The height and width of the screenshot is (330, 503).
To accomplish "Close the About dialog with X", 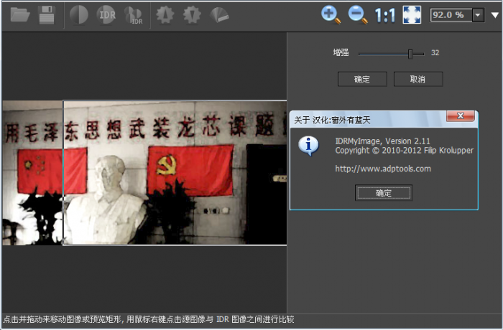I will pos(461,116).
